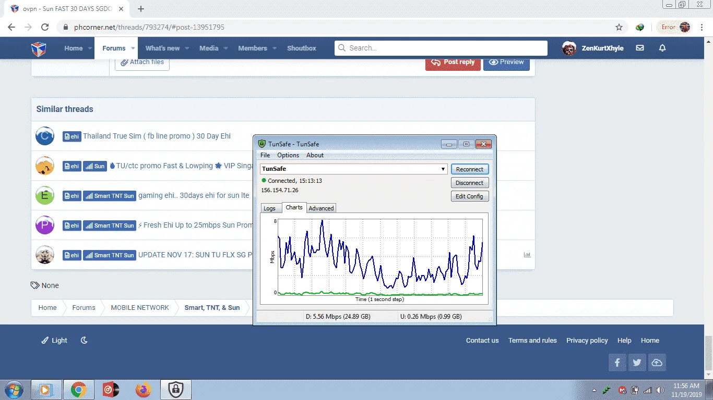The height and width of the screenshot is (400, 713).
Task: Expand What's new dropdown arrow
Action: [x=187, y=48]
